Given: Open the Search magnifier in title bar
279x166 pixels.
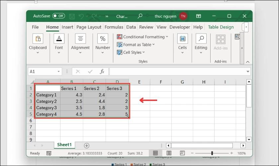Looking at the screenshot, I should pyautogui.click(x=140, y=16).
